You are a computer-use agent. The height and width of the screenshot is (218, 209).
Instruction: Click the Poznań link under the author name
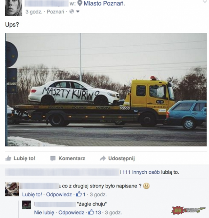click(55, 12)
